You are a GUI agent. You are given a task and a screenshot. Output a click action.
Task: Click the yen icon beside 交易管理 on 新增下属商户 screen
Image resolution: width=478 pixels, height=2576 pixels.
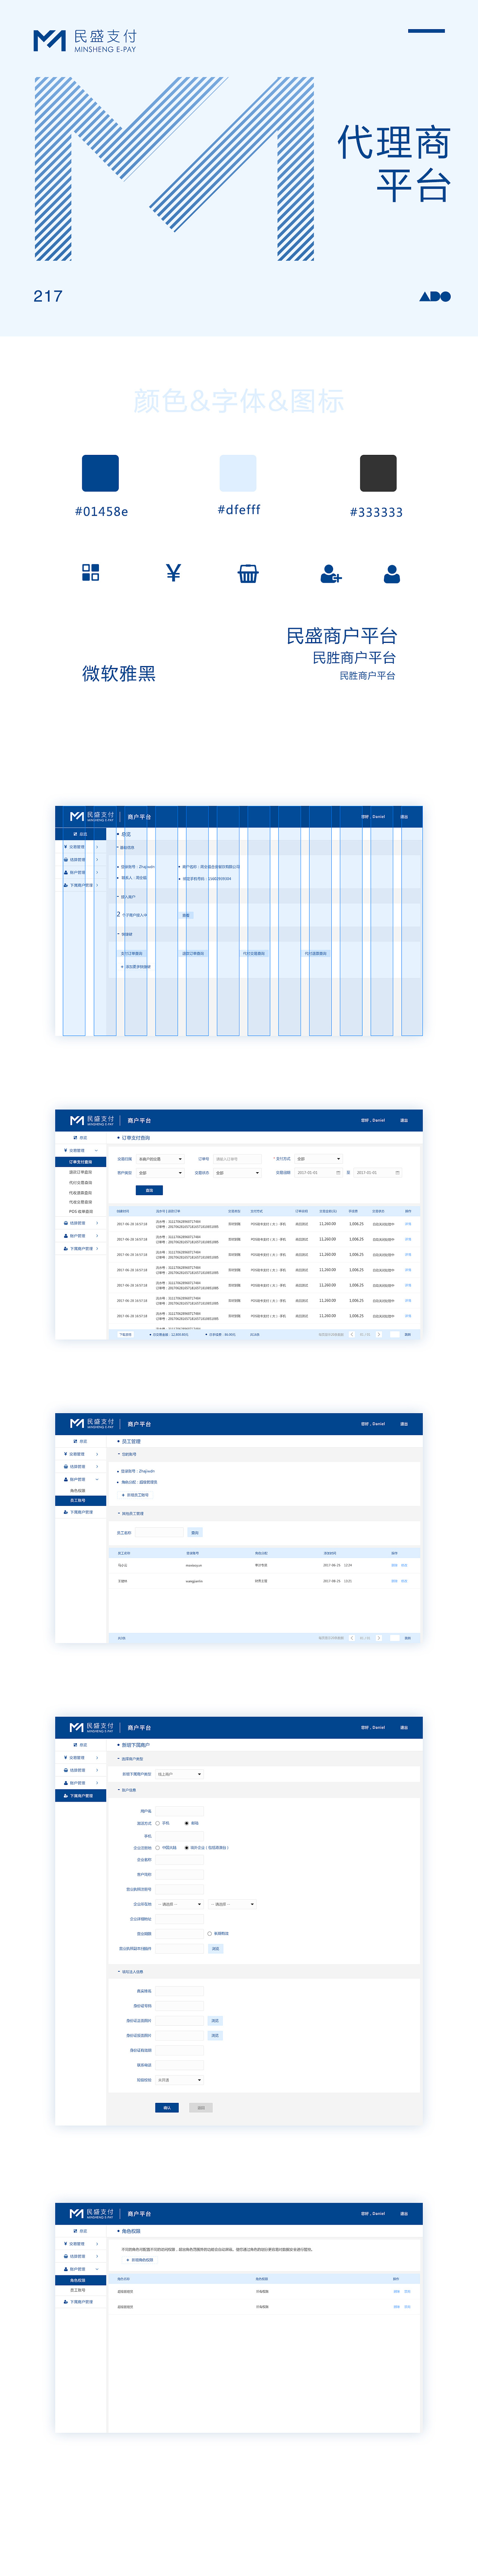(66, 1757)
